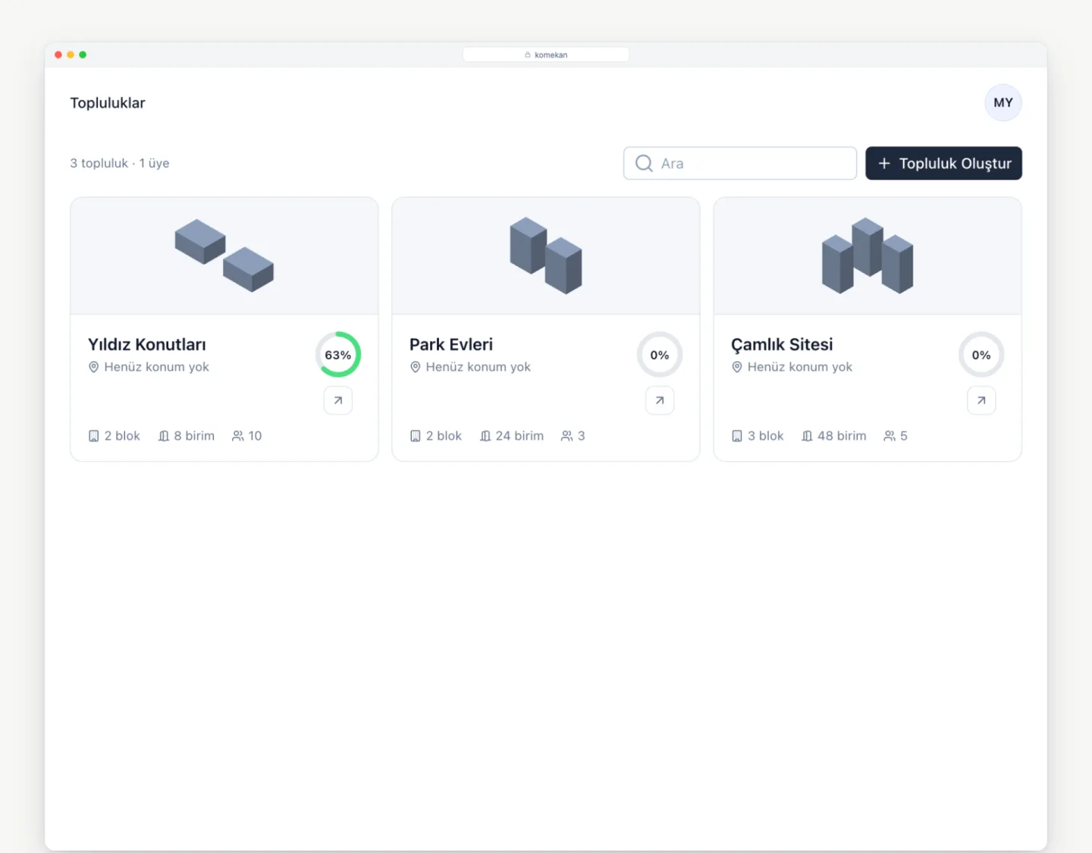
Task: Click block icon on Yıldız Konutları card
Action: [x=94, y=436]
